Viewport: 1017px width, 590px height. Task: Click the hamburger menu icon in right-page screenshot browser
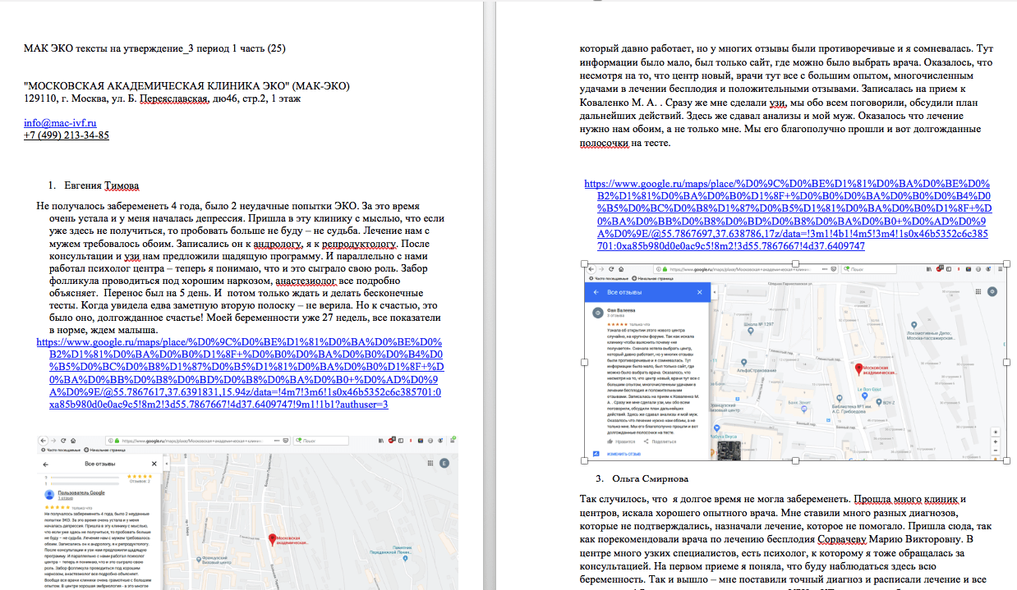(1001, 269)
